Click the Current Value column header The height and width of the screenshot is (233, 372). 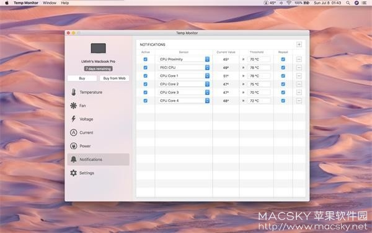pyautogui.click(x=226, y=52)
